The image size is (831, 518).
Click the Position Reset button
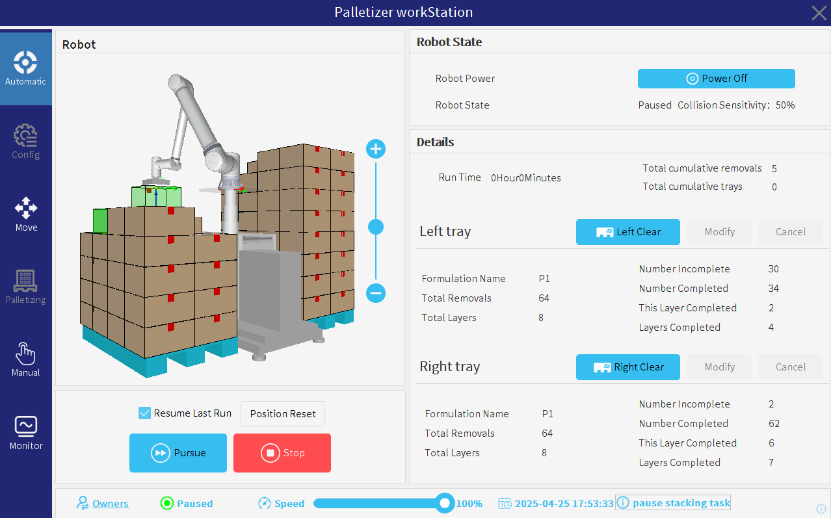pos(283,413)
